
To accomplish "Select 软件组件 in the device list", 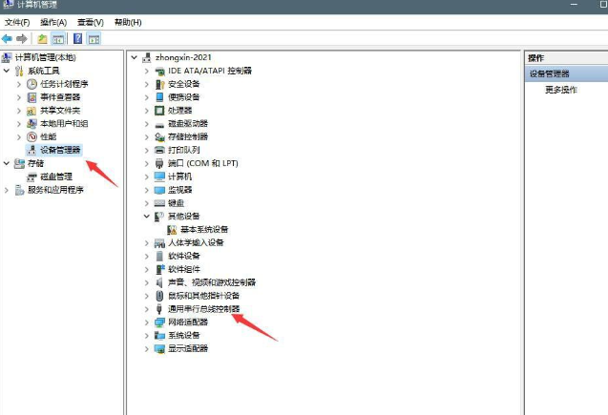I will click(x=184, y=269).
